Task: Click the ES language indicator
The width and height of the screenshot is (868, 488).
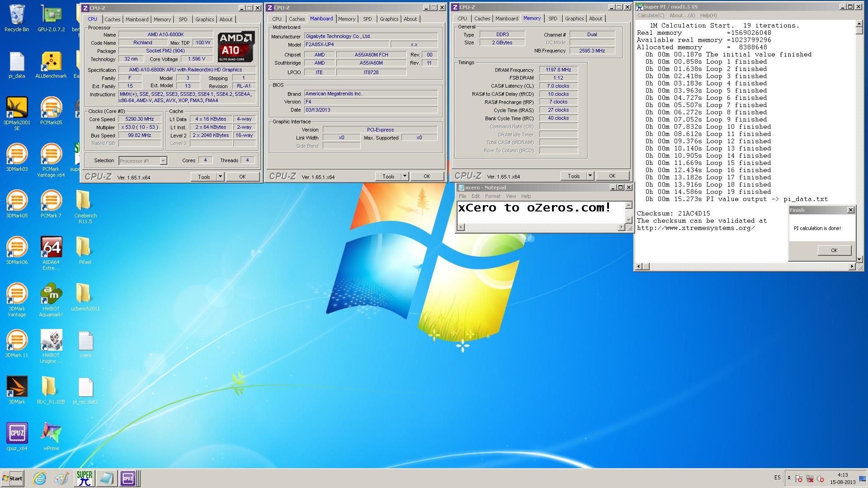Action: click(x=777, y=478)
